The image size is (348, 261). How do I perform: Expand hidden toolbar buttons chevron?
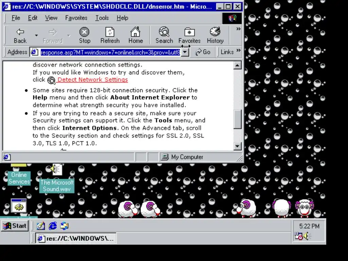238,29
